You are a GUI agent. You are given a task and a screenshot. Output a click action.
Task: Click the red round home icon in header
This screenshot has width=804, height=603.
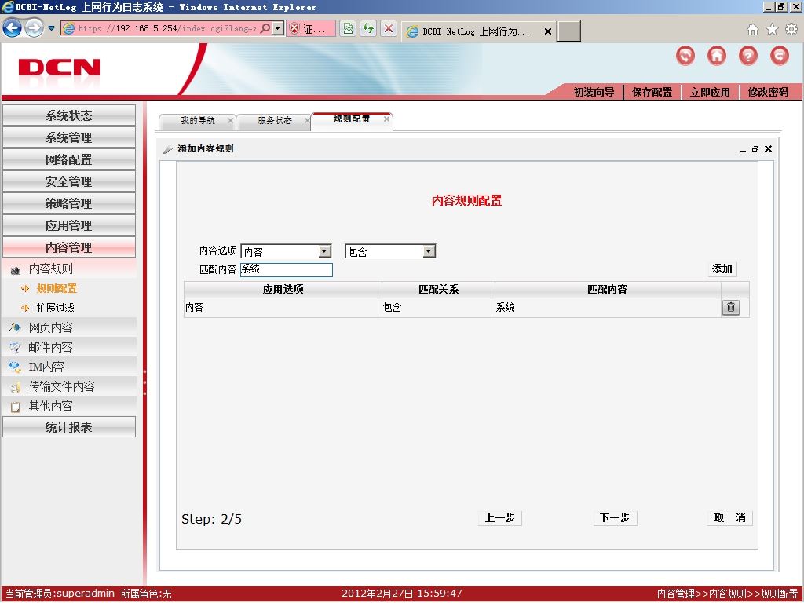[717, 56]
